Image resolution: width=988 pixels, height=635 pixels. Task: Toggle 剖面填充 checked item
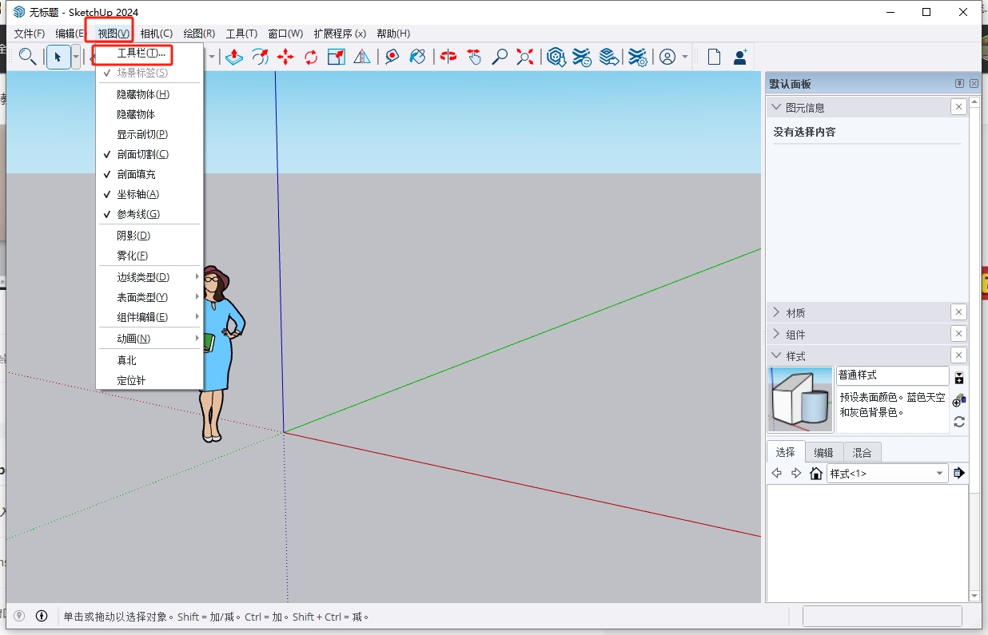149,174
